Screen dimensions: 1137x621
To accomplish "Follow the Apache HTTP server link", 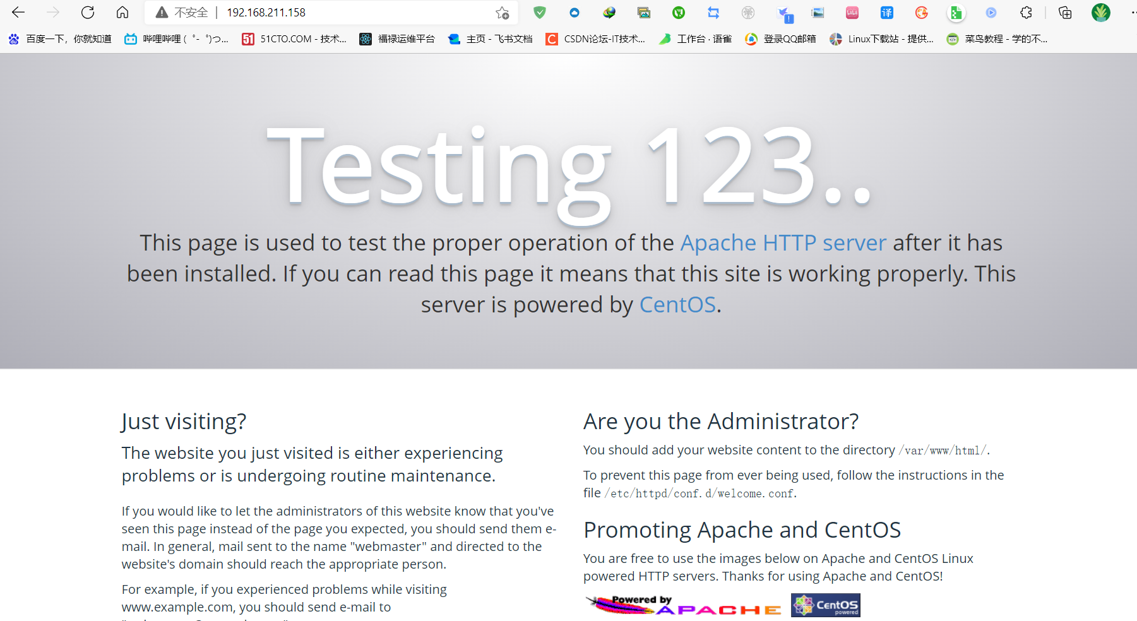I will click(x=783, y=243).
